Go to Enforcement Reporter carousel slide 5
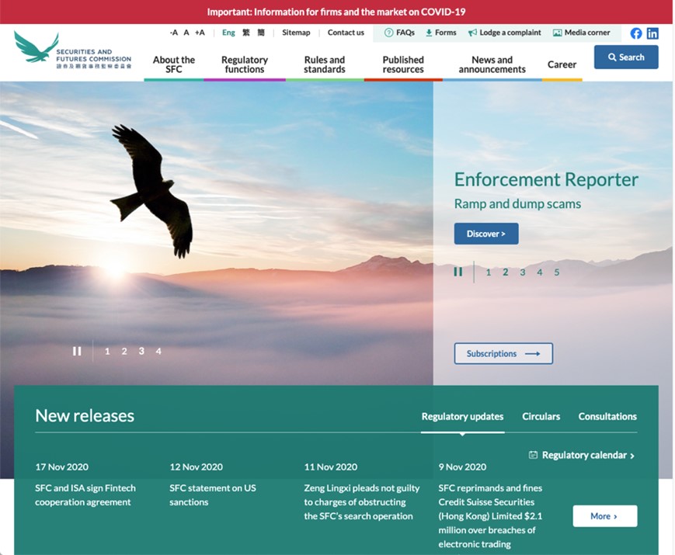The image size is (675, 555). point(557,272)
